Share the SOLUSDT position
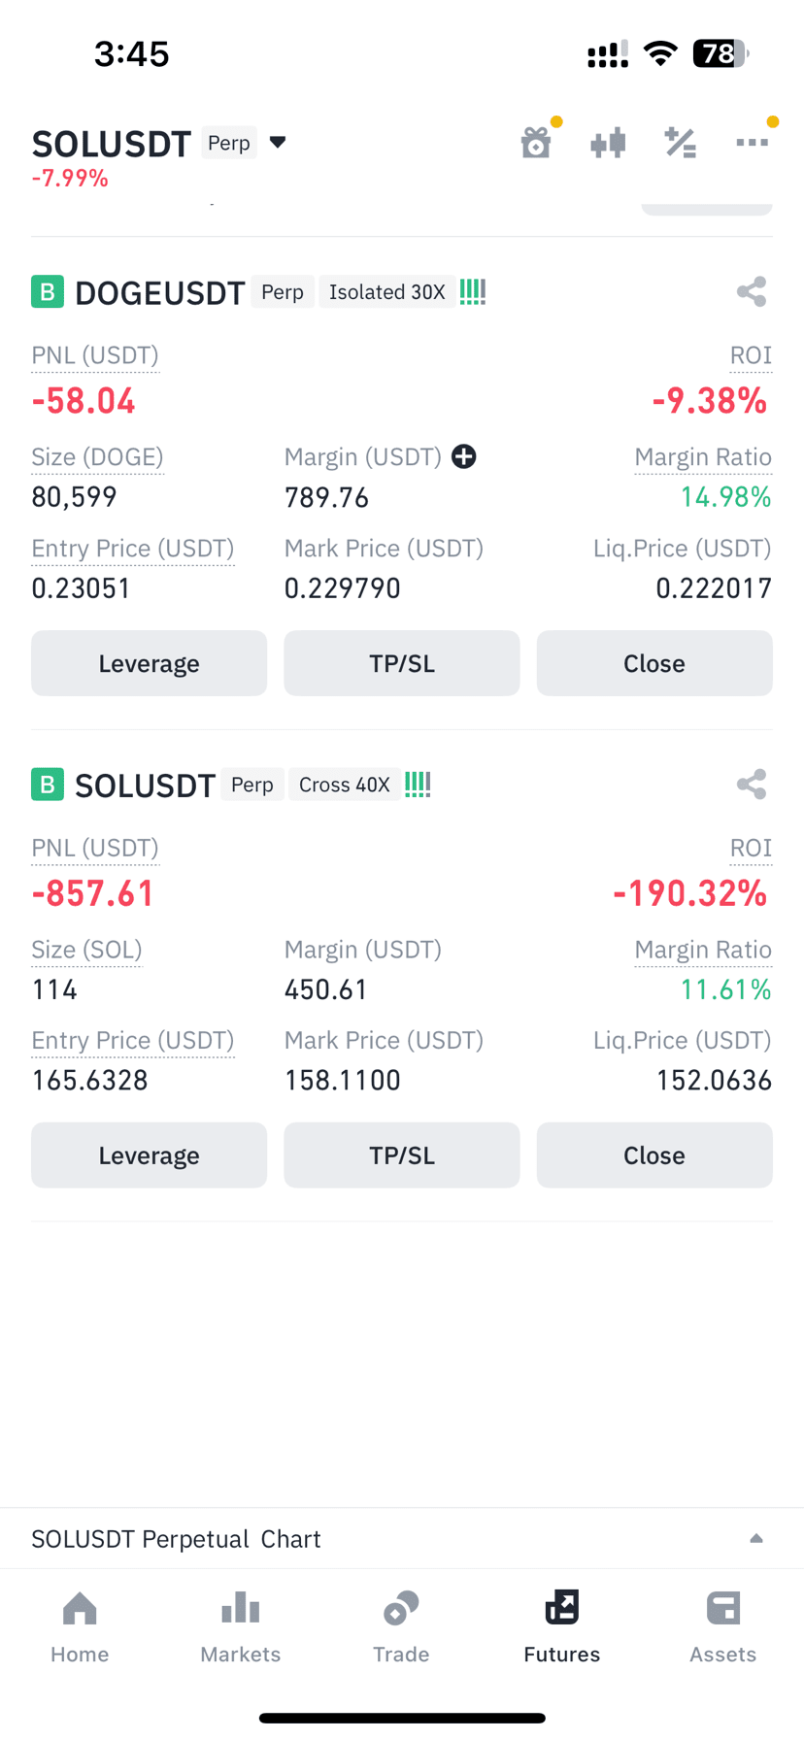The image size is (804, 1740). [x=752, y=784]
